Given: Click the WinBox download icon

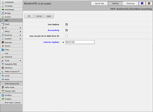Looking at the screenshot, I should coord(3,95).
